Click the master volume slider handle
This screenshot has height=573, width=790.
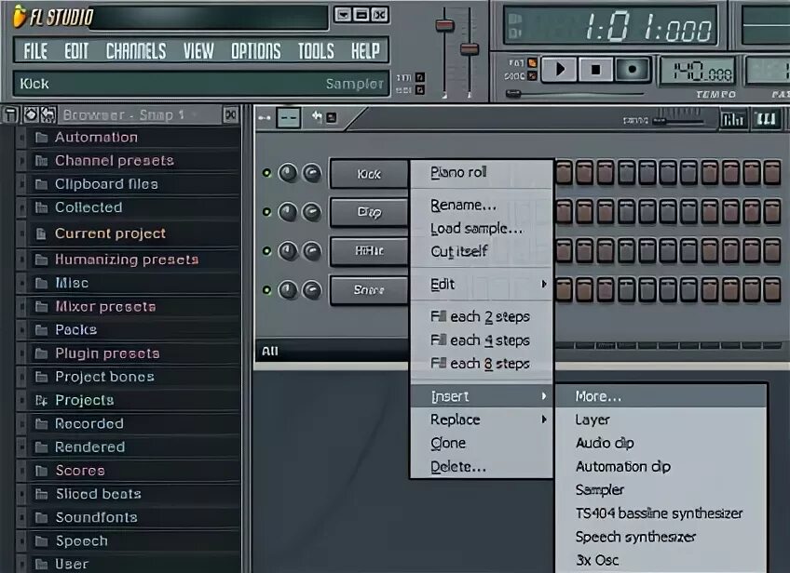(x=445, y=25)
